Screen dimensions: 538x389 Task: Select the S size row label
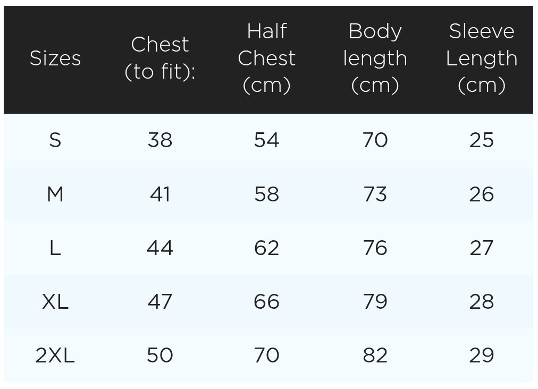coord(55,140)
